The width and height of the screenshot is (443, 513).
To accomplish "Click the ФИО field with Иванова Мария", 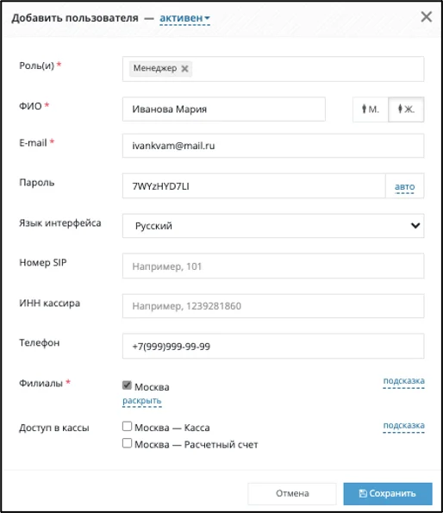I will coord(224,109).
